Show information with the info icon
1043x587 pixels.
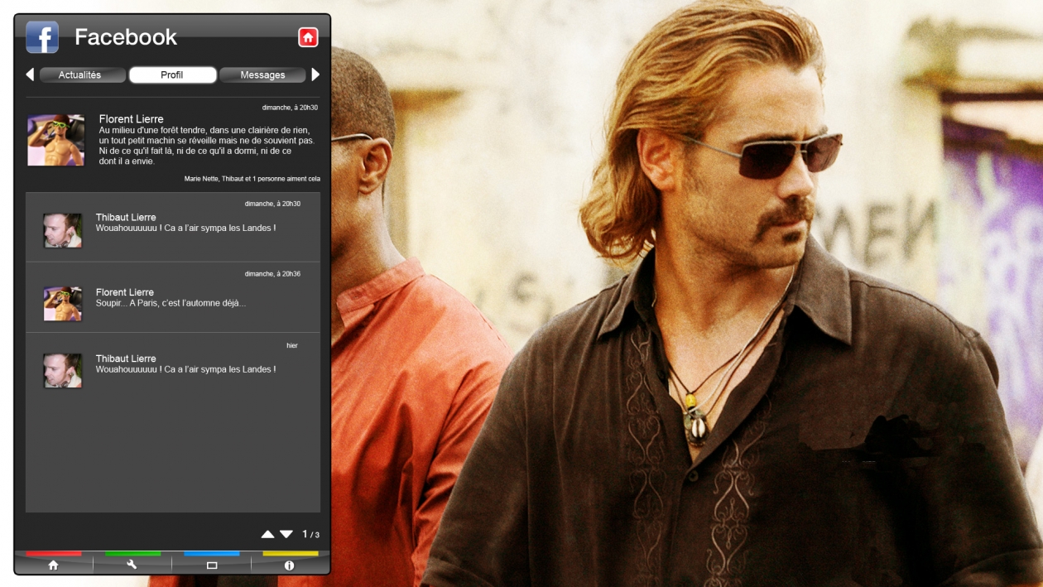click(290, 565)
